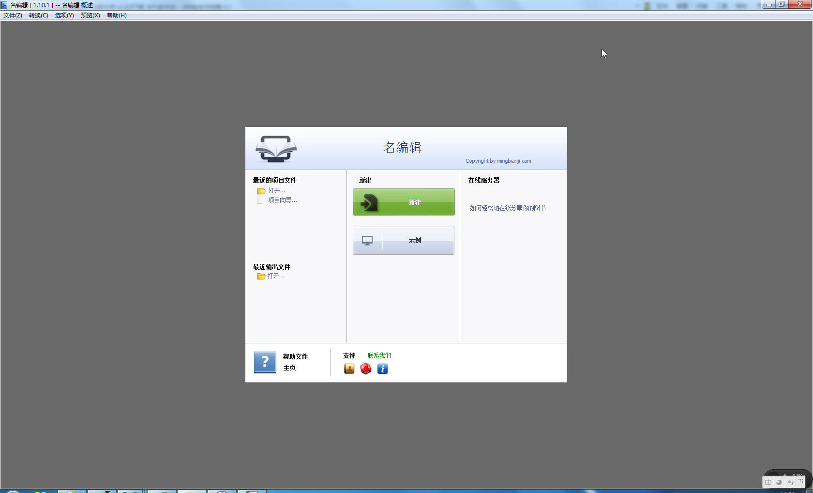Click the folder icon under 最近的项目文件

[261, 191]
